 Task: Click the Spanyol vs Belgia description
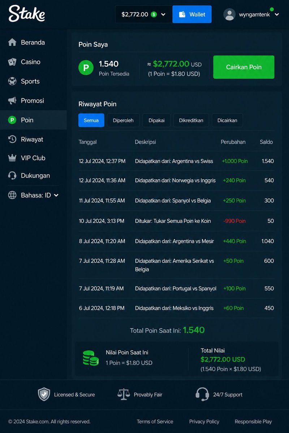tap(173, 201)
